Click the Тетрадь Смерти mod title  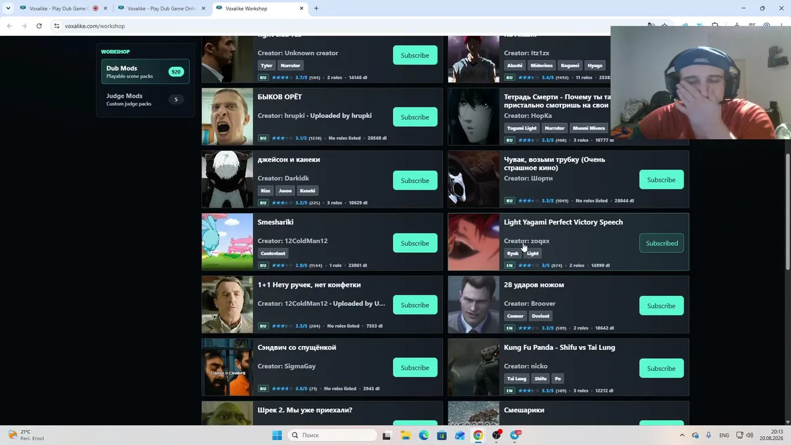click(557, 101)
